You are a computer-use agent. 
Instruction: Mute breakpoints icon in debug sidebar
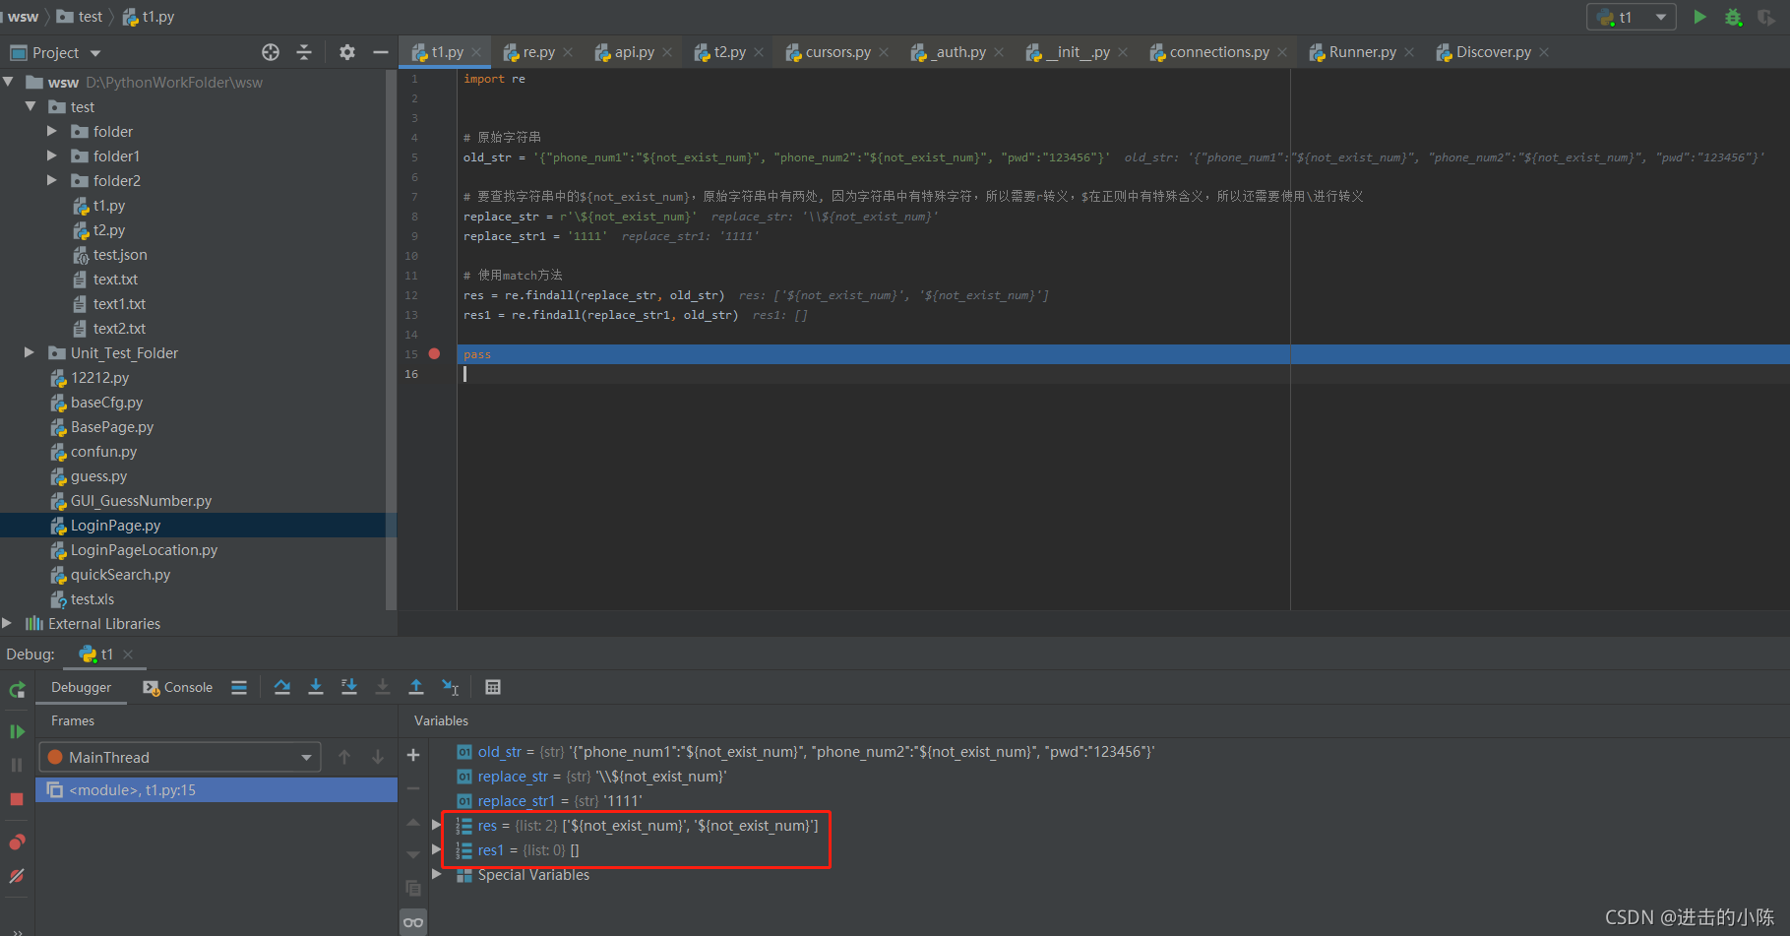coord(17,876)
